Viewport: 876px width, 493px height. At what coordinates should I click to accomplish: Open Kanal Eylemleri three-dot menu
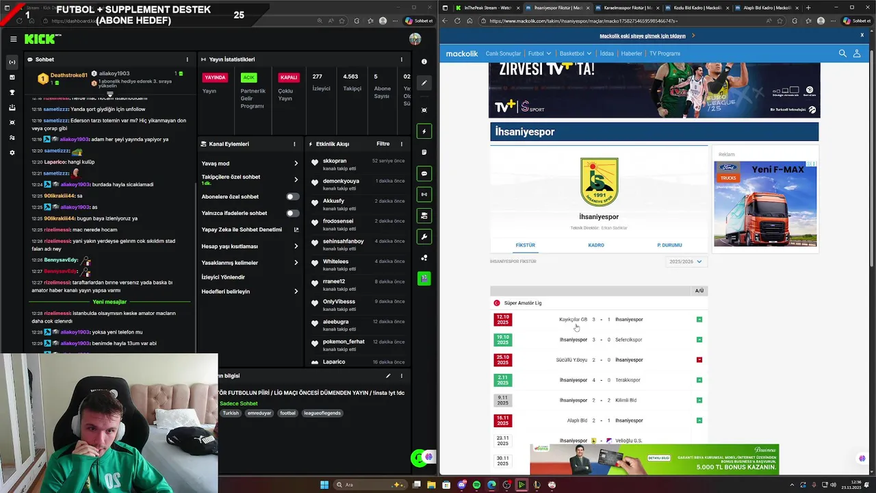pos(294,144)
